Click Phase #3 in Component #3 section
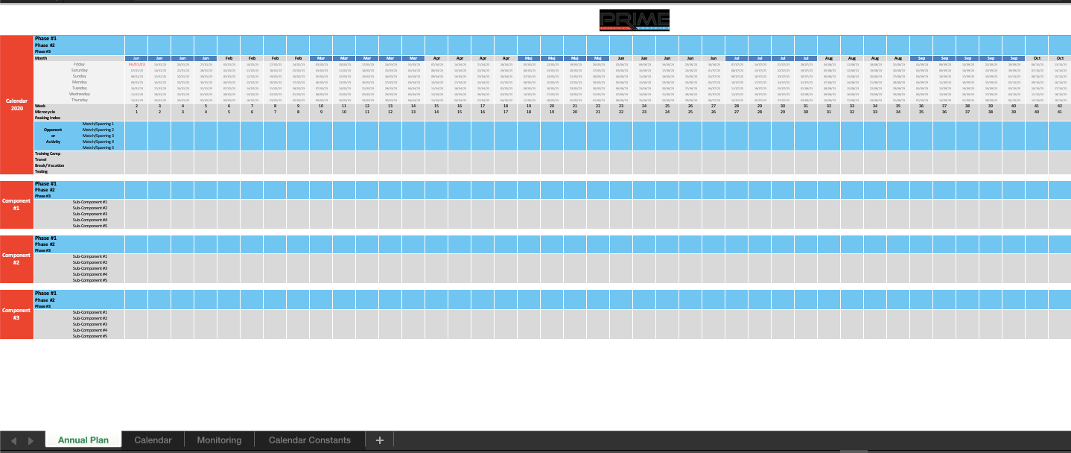 [x=42, y=306]
